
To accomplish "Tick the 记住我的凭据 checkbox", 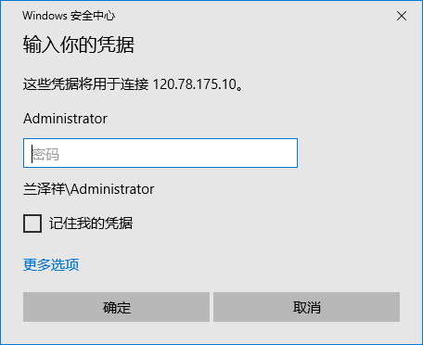I will 32,224.
